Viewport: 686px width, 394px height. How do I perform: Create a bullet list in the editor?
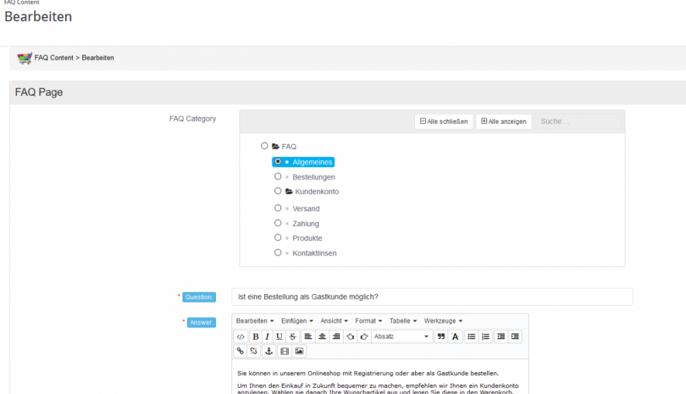coord(471,336)
